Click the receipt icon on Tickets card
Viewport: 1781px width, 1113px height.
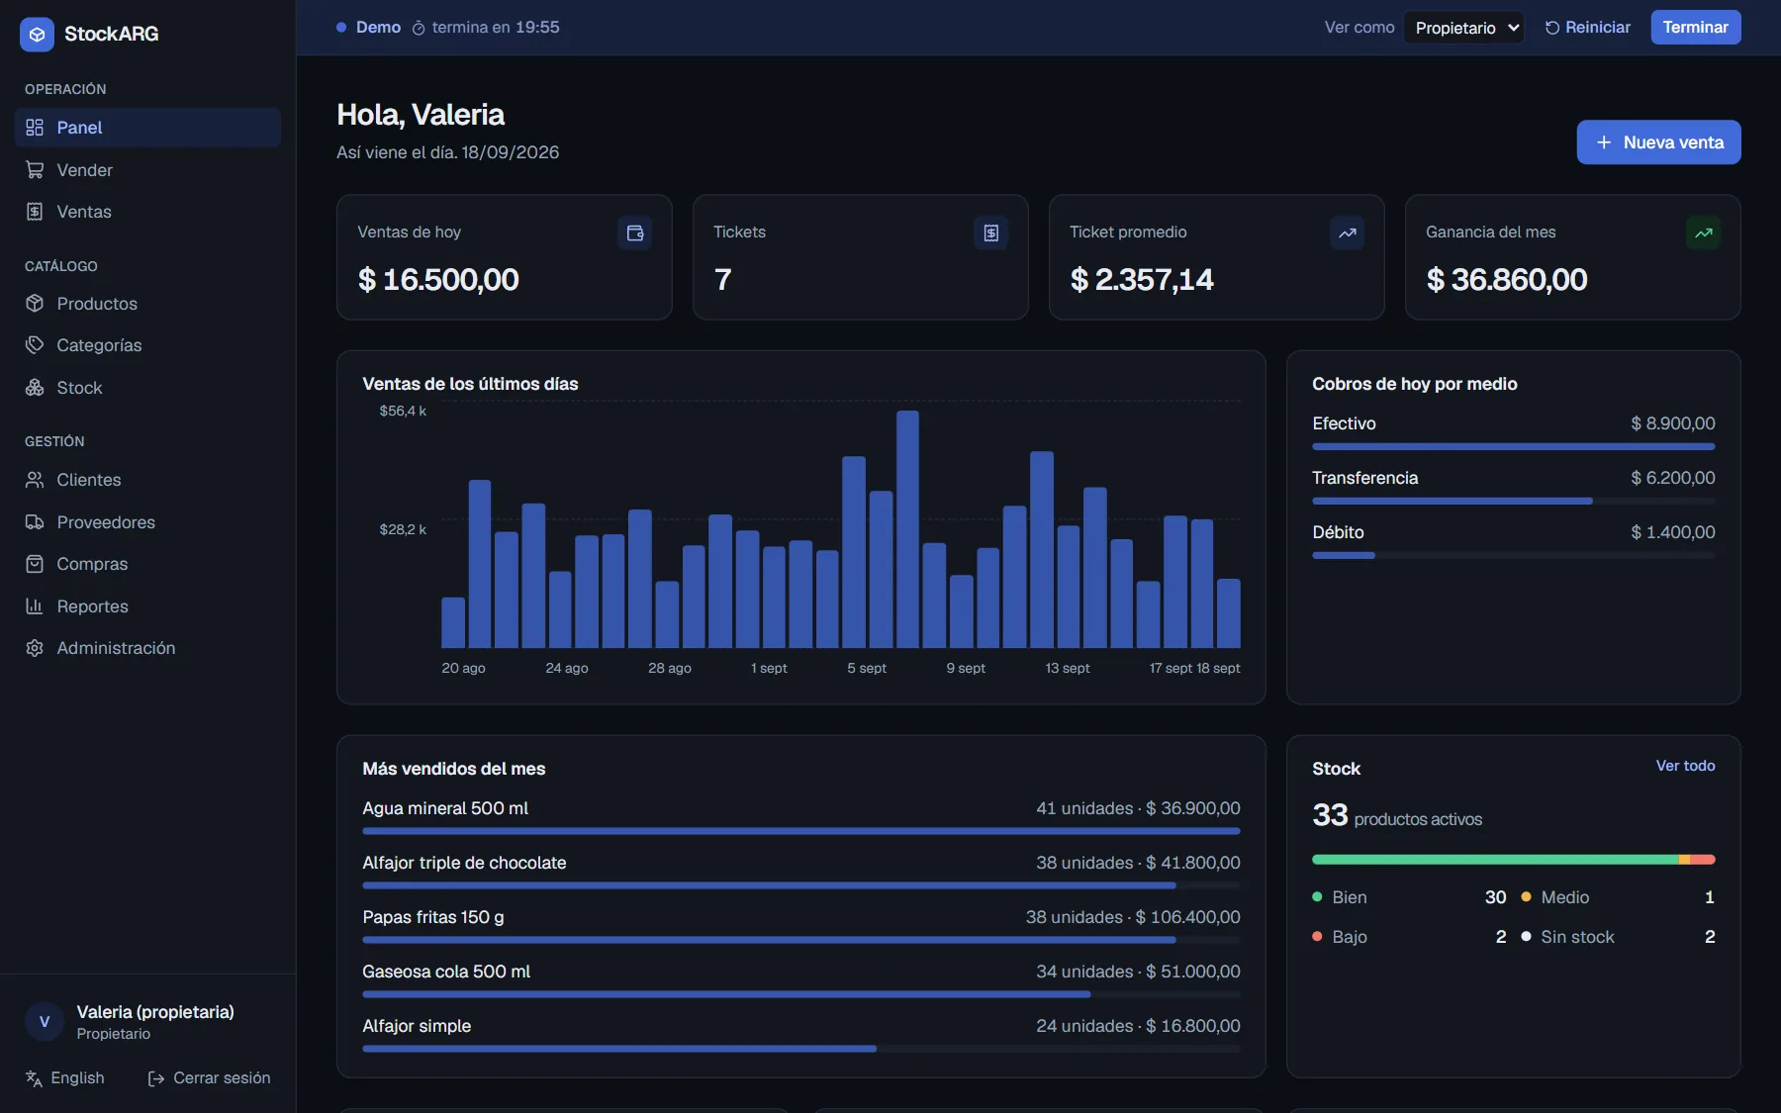tap(991, 232)
